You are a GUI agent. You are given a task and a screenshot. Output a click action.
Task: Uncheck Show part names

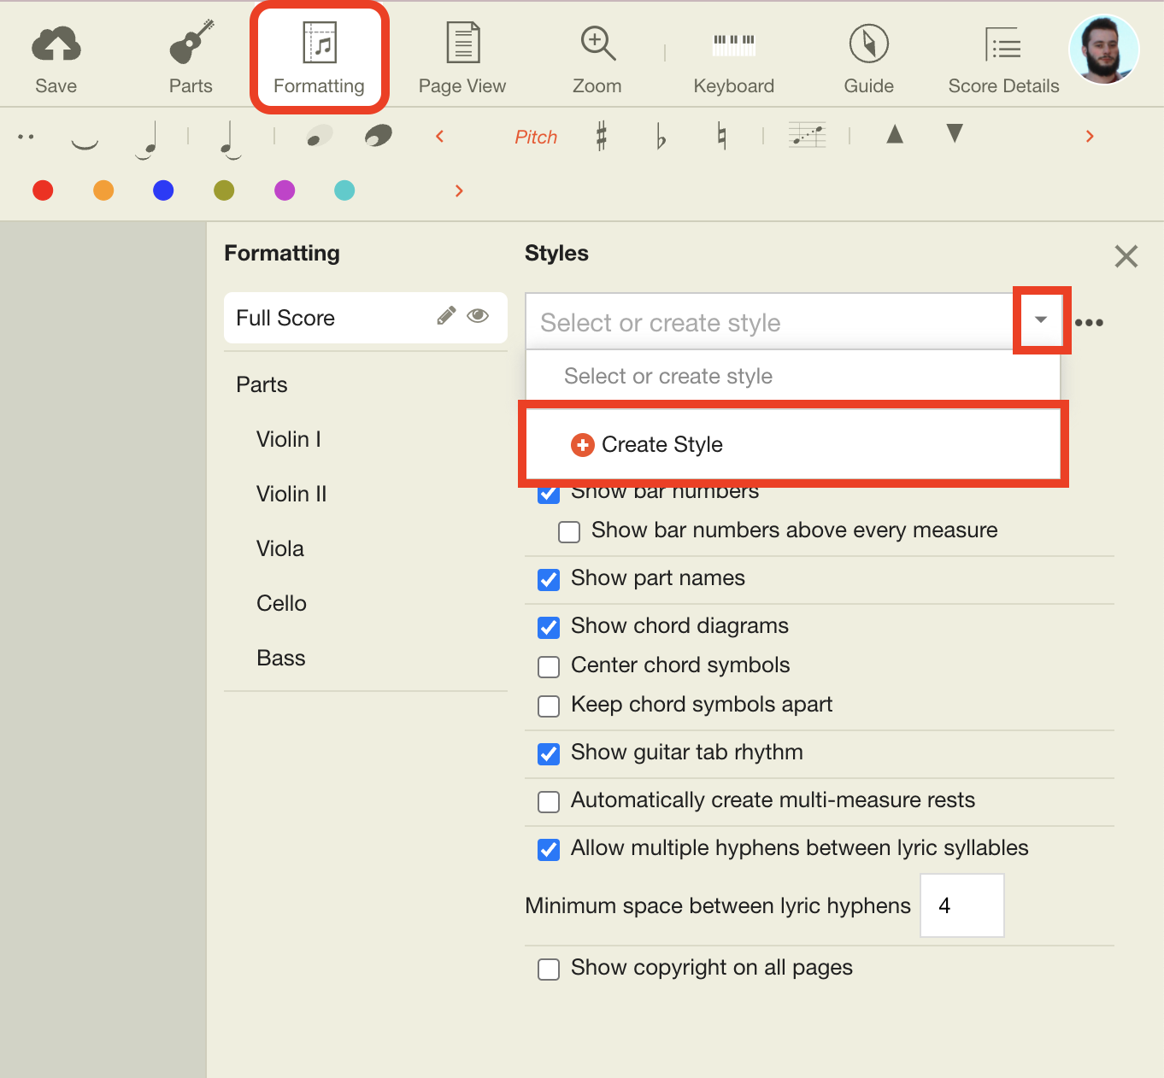point(548,579)
